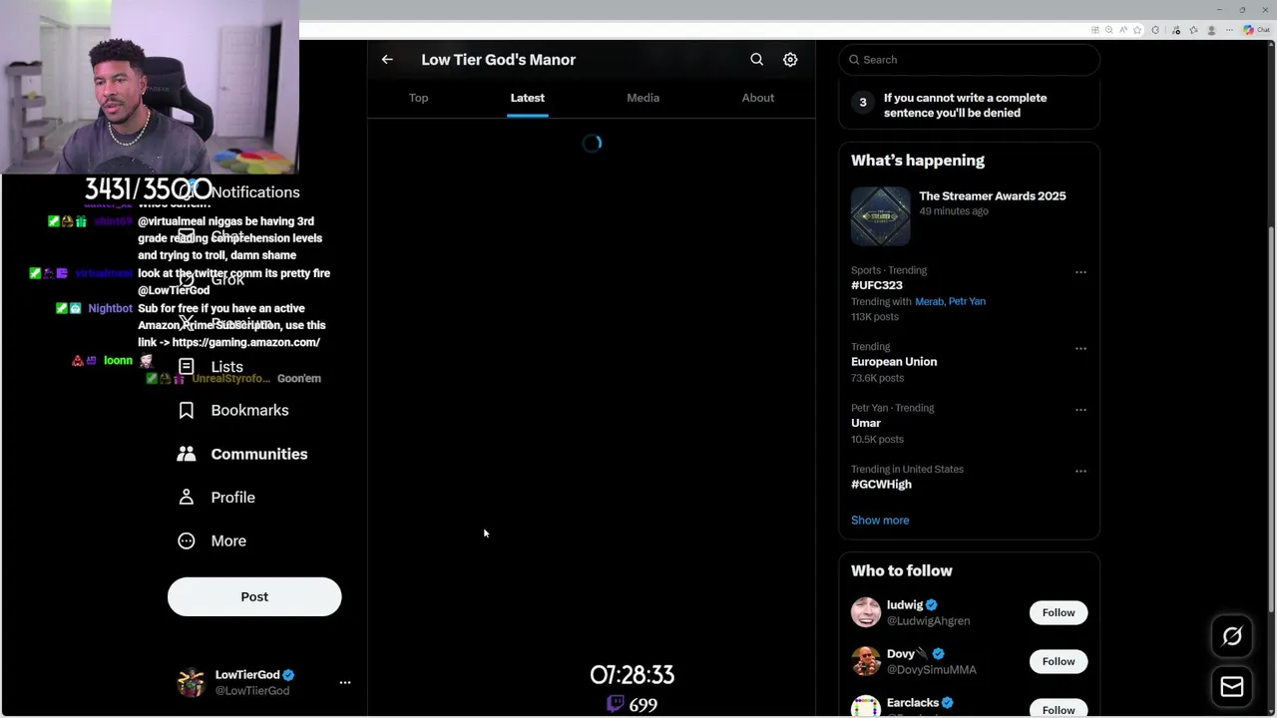
Task: Open browser profile avatar icon
Action: click(1211, 30)
